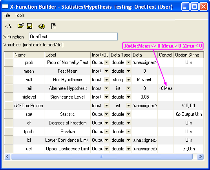Screen dimensions: 210x170
Task: Expand Data Type dropdown for the tail row
Action: tap(128, 88)
